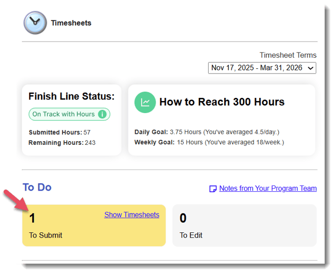
Task: Click the Finish Line Status heading
Action: [x=71, y=96]
